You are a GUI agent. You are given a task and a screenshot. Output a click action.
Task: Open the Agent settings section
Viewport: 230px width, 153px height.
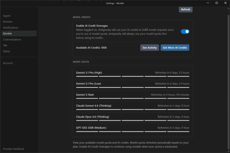pos(7,16)
